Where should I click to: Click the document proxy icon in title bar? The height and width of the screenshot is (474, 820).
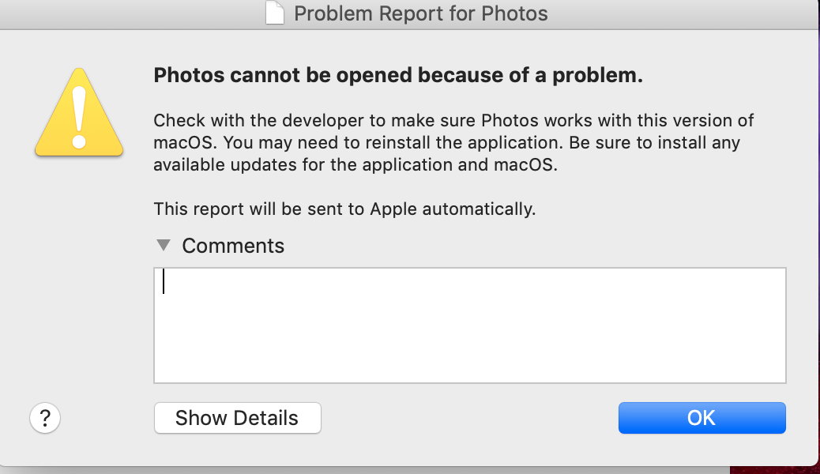coord(275,13)
